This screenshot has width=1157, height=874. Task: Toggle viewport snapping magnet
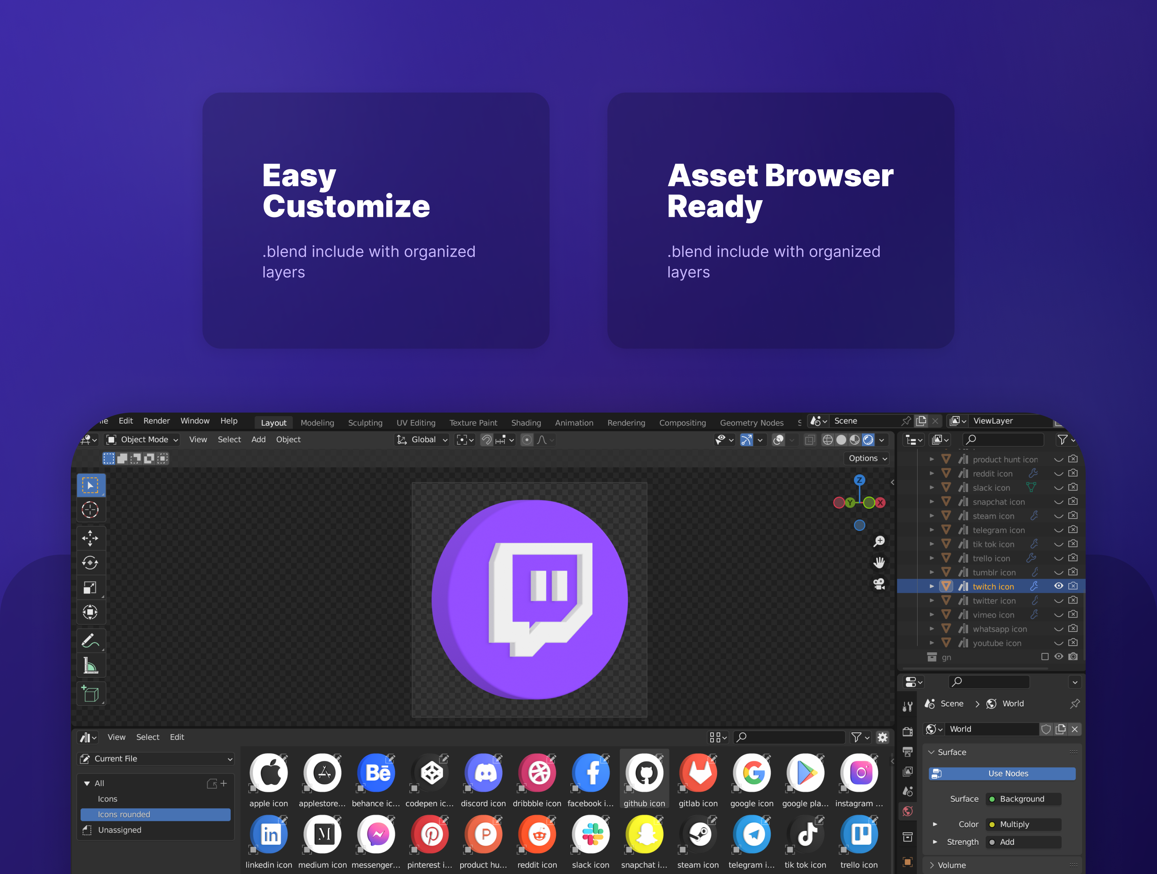click(487, 440)
